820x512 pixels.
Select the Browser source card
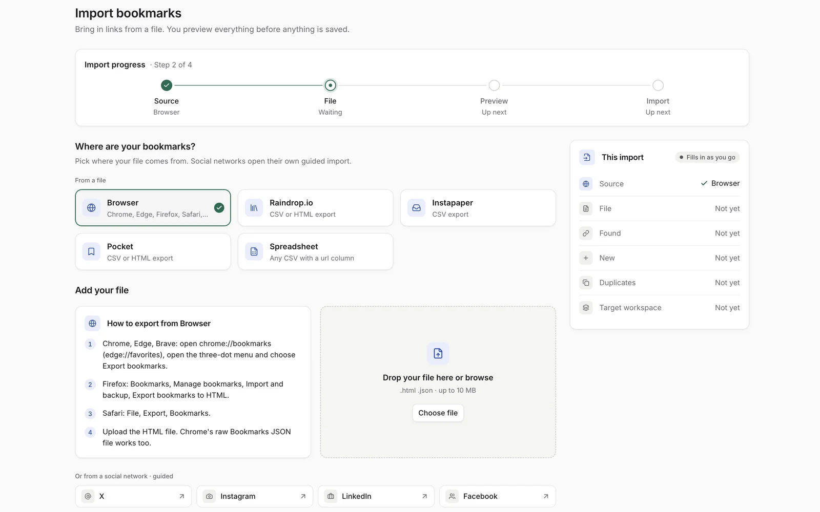pyautogui.click(x=153, y=208)
